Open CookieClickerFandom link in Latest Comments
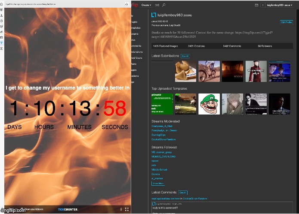This screenshot has width=299, height=214. (x=195, y=199)
